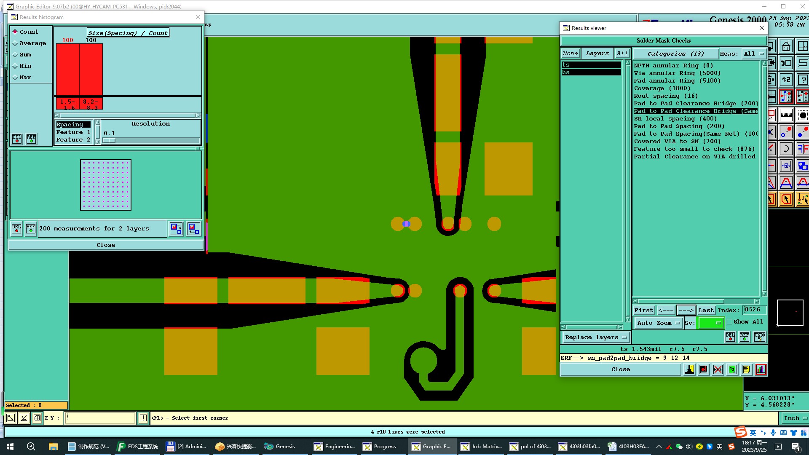Viewport: 809px width, 455px height.
Task: Click the 1:2 zoom ratio icon
Action: pos(786,80)
